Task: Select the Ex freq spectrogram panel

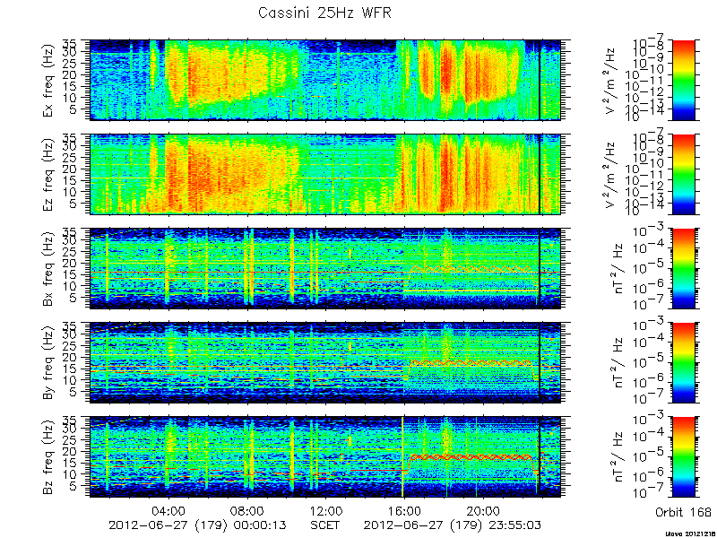Action: pyautogui.click(x=325, y=80)
